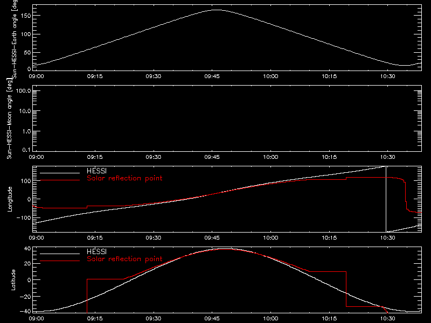Click the 100.0 tick on Moon angle plot
Screen dimensions: 431x323
23,91
